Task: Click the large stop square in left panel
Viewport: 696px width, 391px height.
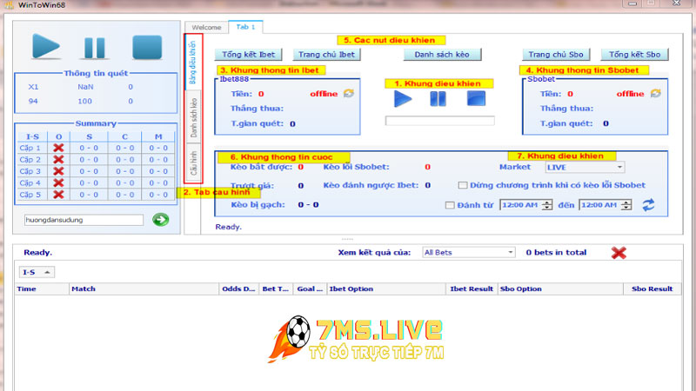Action: 147,47
